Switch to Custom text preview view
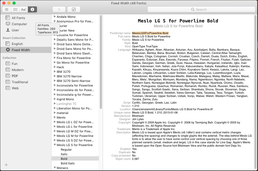The height and width of the screenshot is (171, 258). pyautogui.click(x=24, y=9)
